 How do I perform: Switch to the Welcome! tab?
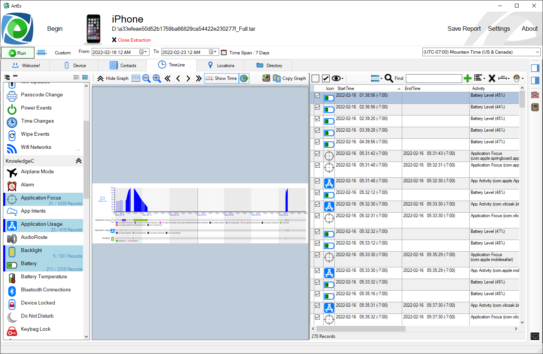point(26,65)
